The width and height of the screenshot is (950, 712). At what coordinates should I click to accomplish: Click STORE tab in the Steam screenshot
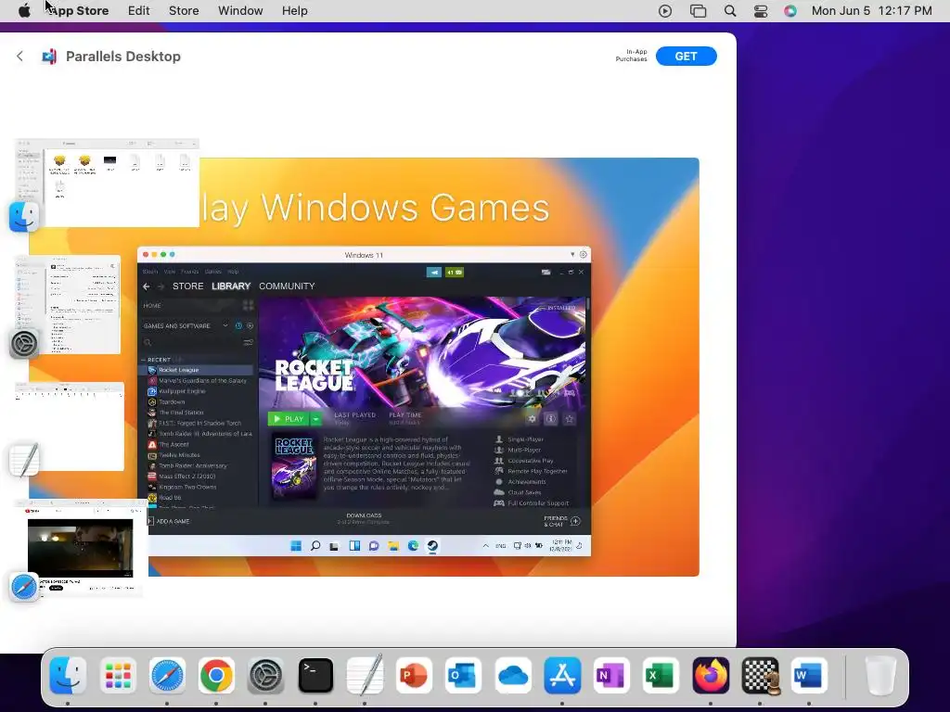187,286
